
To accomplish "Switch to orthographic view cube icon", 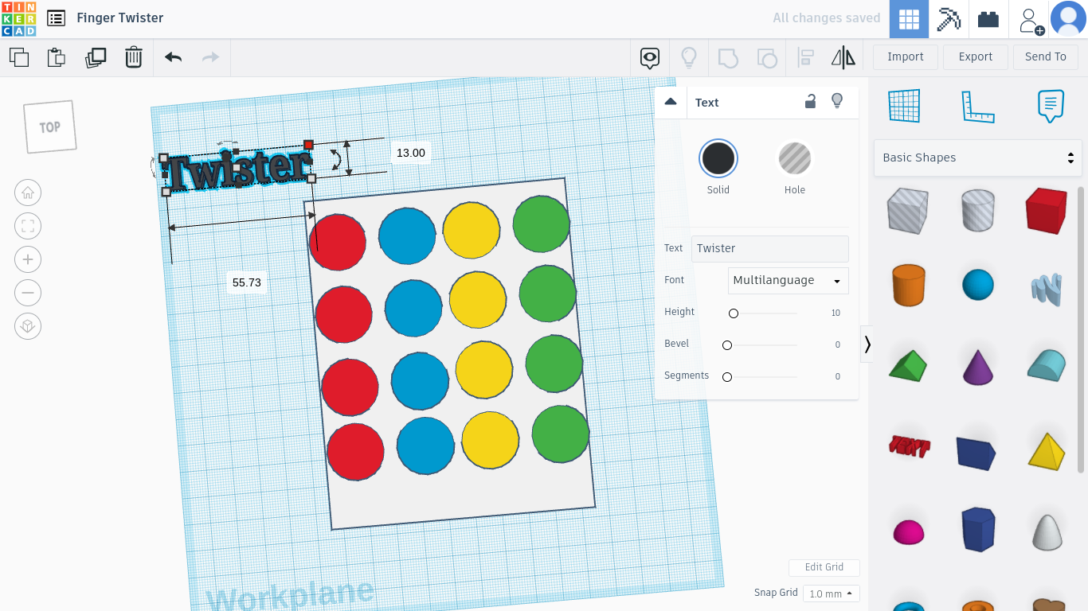I will click(x=28, y=326).
